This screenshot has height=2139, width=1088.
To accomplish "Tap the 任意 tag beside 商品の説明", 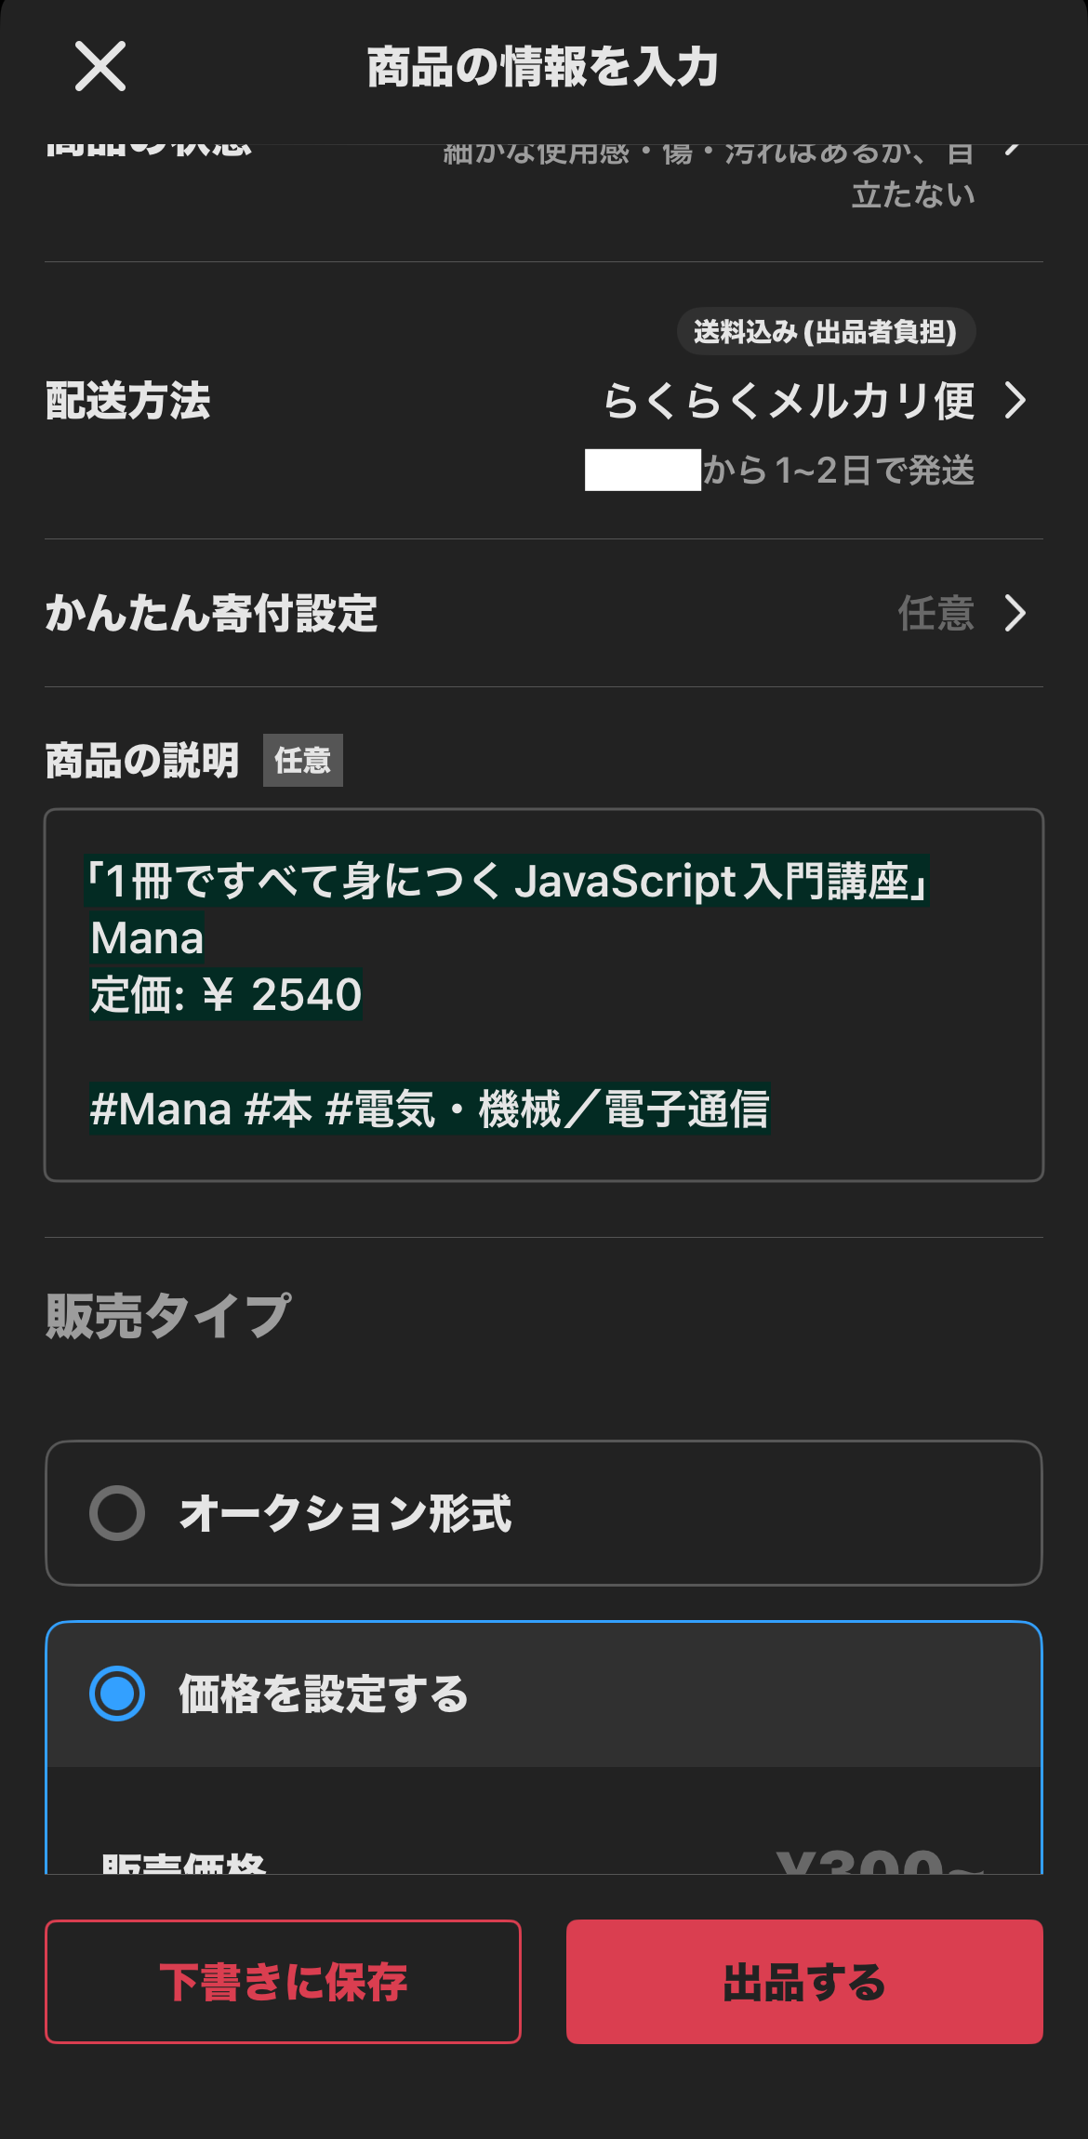I will (303, 761).
